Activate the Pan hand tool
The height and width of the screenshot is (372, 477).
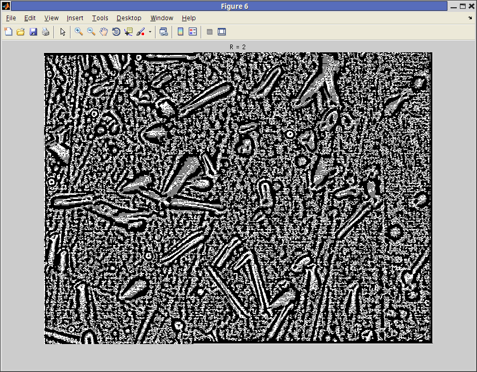104,32
